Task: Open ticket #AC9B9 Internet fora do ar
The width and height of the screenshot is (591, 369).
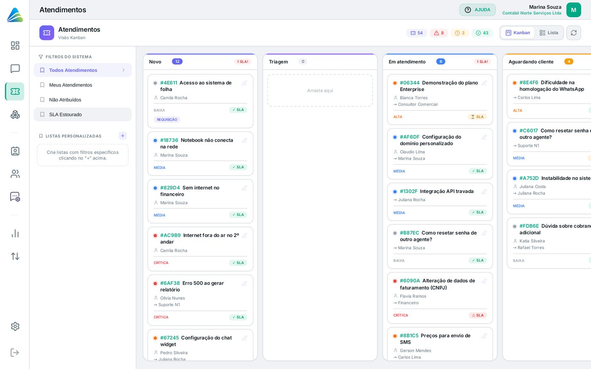Action: [x=201, y=249]
